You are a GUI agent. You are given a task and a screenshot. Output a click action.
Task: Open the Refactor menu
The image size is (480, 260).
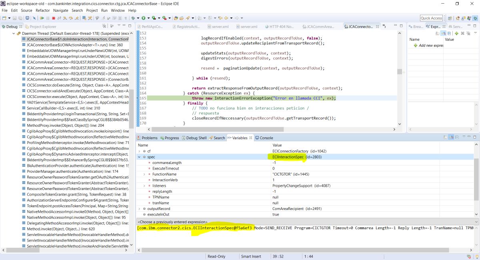[43, 10]
